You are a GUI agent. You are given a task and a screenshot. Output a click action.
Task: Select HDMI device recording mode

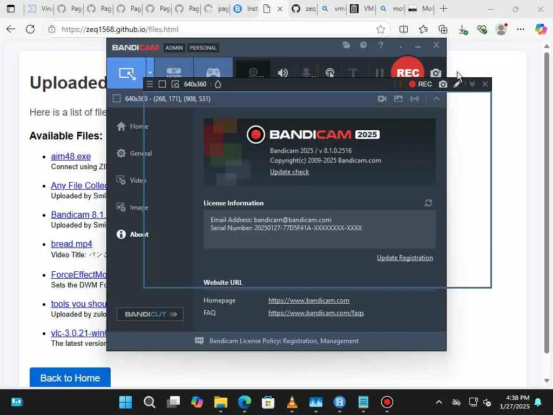click(174, 72)
